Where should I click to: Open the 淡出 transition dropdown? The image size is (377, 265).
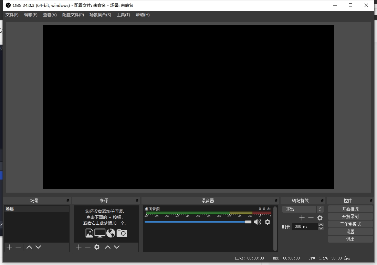[303, 209]
